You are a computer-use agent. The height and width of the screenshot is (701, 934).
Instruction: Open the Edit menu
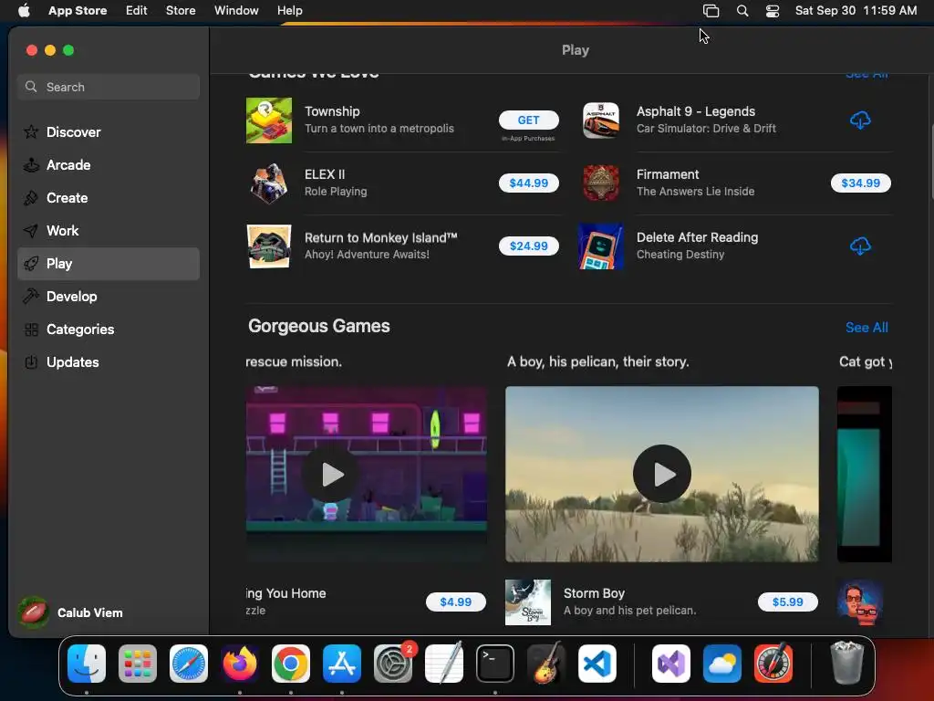[137, 11]
